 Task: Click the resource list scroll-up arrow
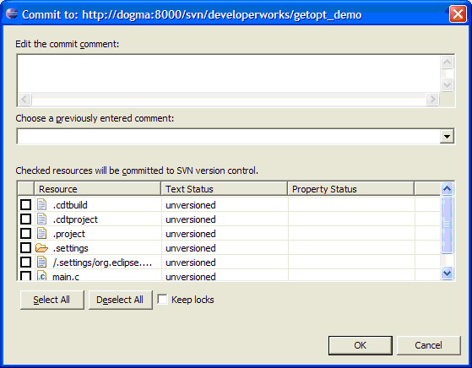coord(447,189)
